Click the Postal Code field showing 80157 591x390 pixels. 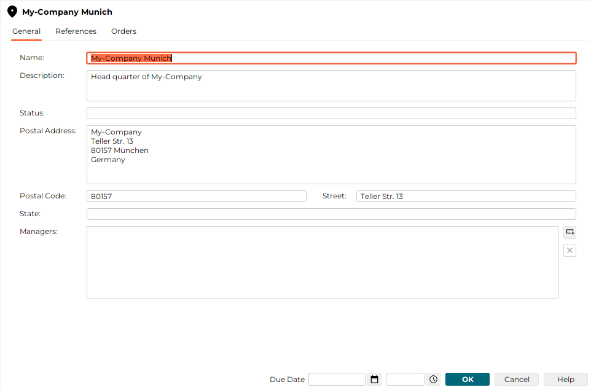tap(197, 197)
